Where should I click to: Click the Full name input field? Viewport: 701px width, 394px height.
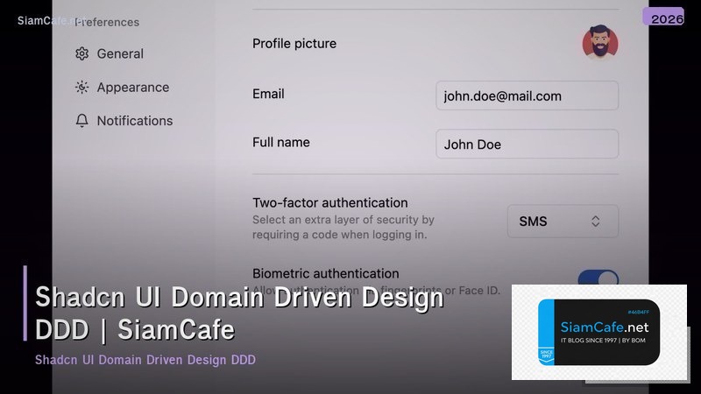pos(528,144)
